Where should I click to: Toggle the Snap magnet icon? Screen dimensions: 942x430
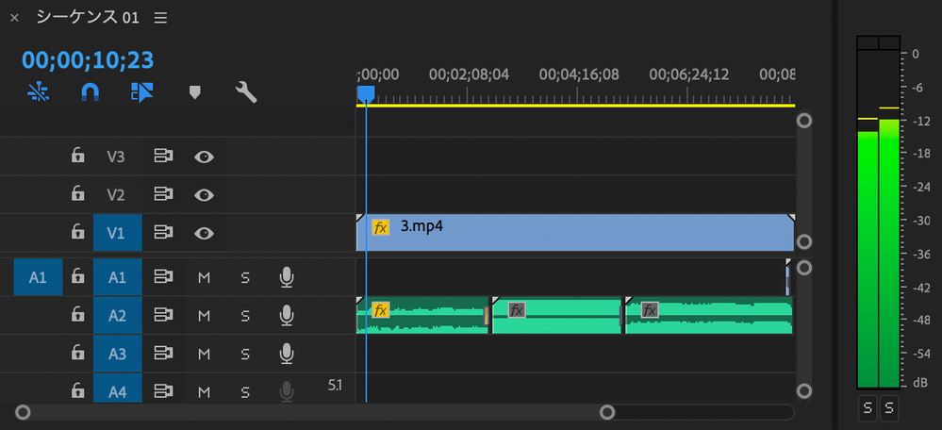pos(90,91)
